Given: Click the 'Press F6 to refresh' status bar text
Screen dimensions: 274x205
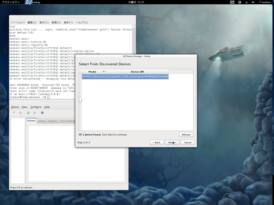Looking at the screenshot, I should tap(21, 187).
